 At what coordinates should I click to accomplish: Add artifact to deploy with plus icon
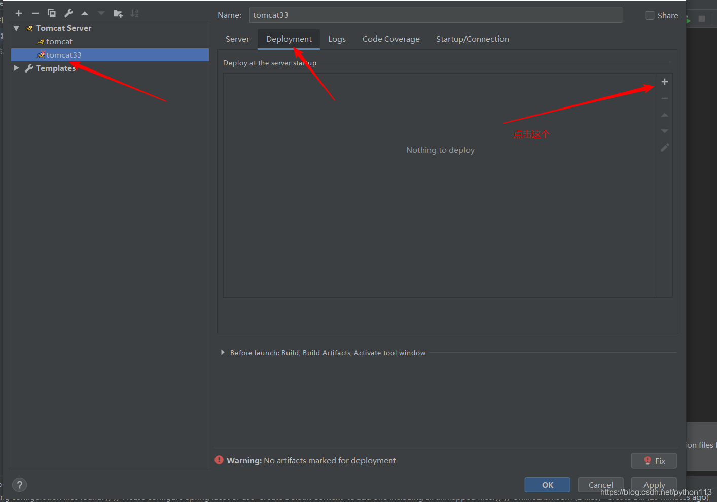click(x=665, y=82)
